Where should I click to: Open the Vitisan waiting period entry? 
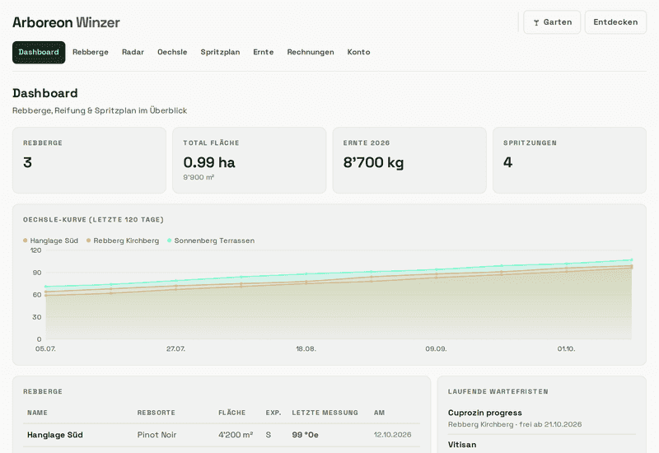[x=542, y=445]
